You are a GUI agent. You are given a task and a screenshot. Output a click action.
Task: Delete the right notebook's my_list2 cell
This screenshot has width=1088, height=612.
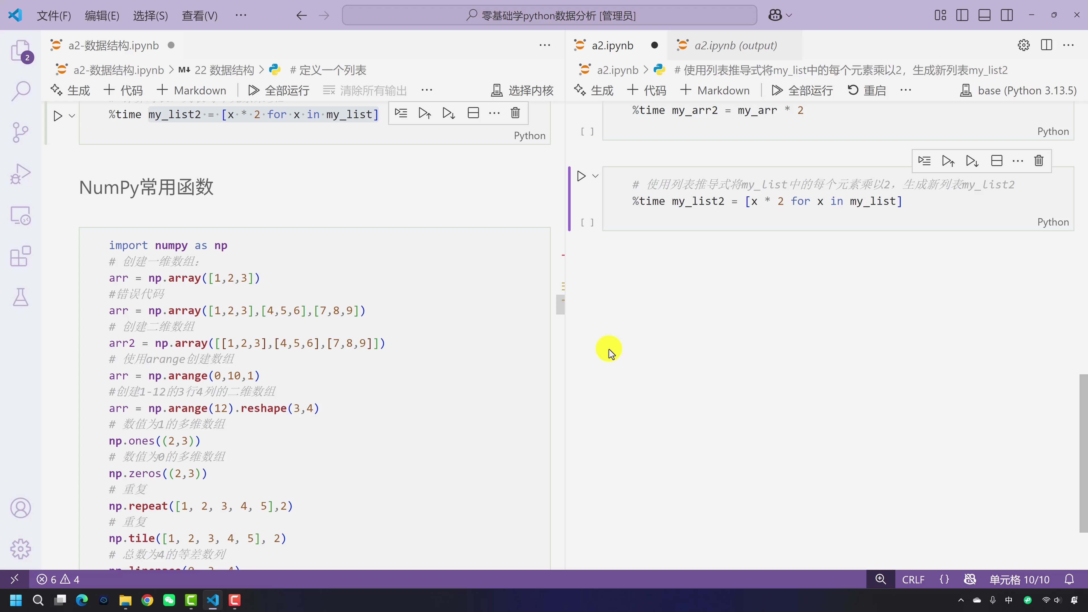point(1039,161)
